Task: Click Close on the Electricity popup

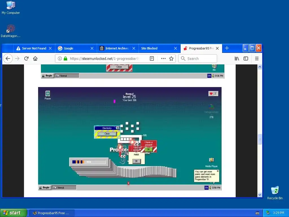Action: 107,134
